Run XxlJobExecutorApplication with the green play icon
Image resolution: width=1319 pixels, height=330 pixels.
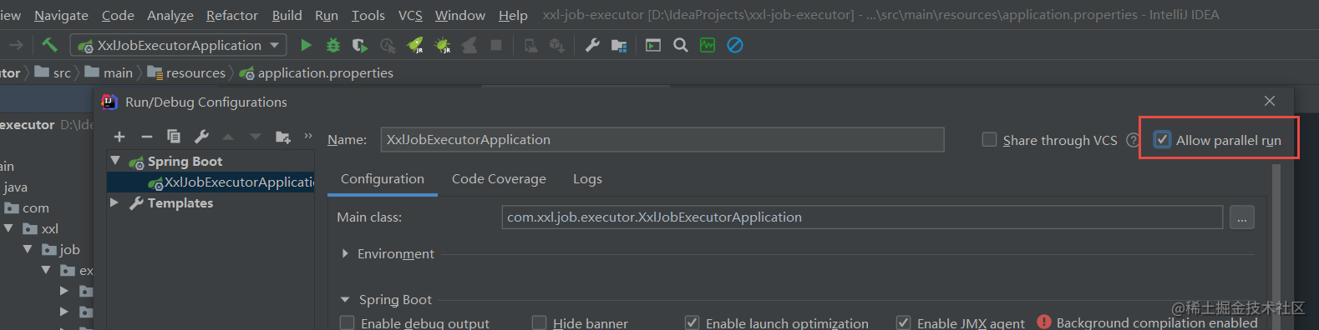[x=306, y=45]
